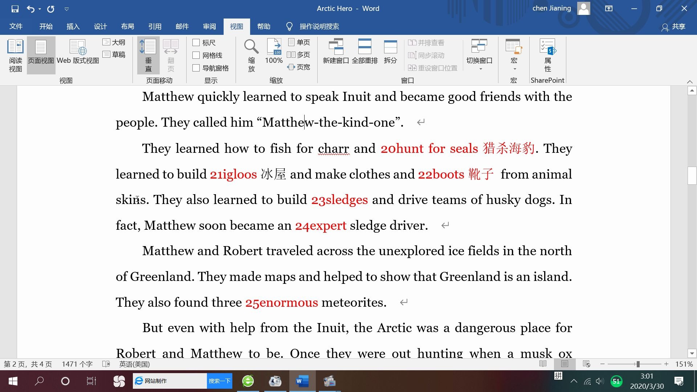
Task: Click the scrollbar down arrow
Action: coord(692,353)
